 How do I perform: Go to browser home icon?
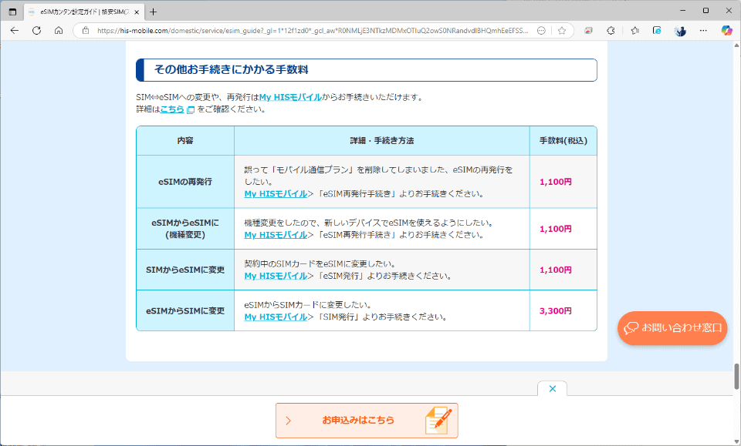click(x=59, y=31)
